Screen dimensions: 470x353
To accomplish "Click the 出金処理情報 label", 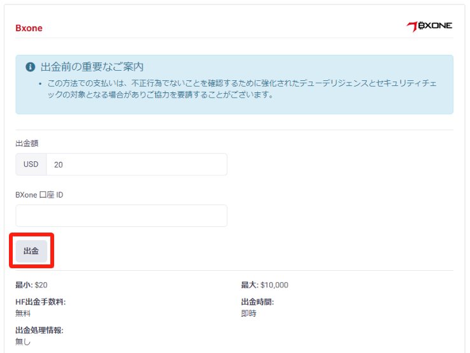I will [x=39, y=330].
